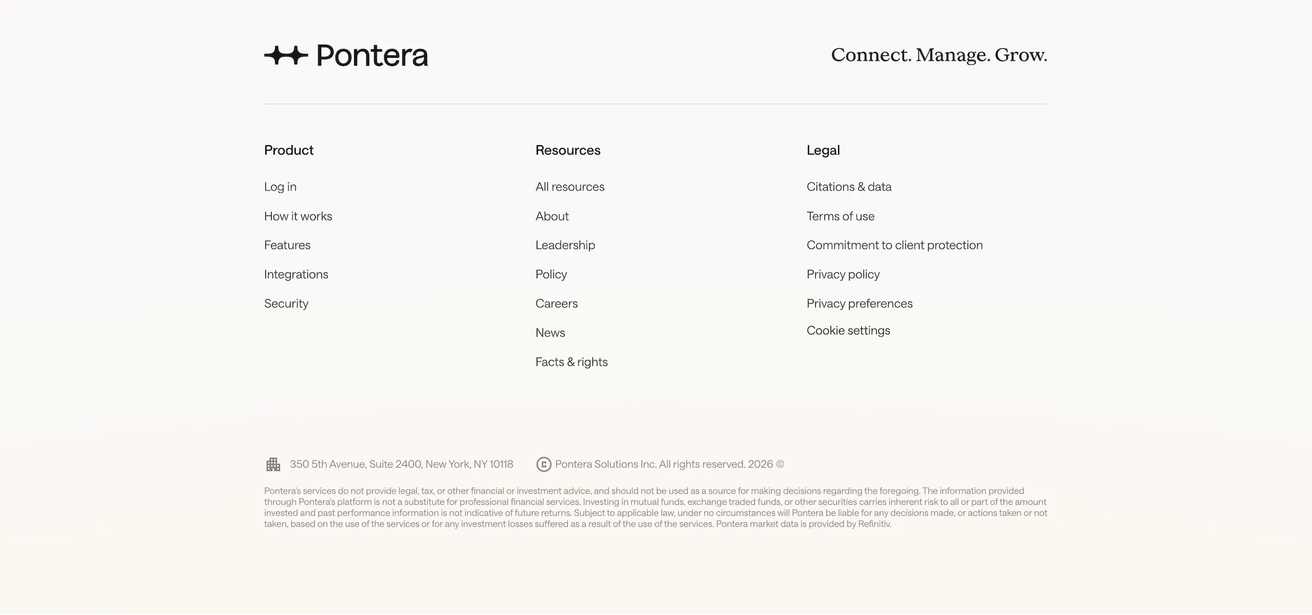This screenshot has width=1312, height=615.
Task: Open the About page
Action: click(552, 216)
